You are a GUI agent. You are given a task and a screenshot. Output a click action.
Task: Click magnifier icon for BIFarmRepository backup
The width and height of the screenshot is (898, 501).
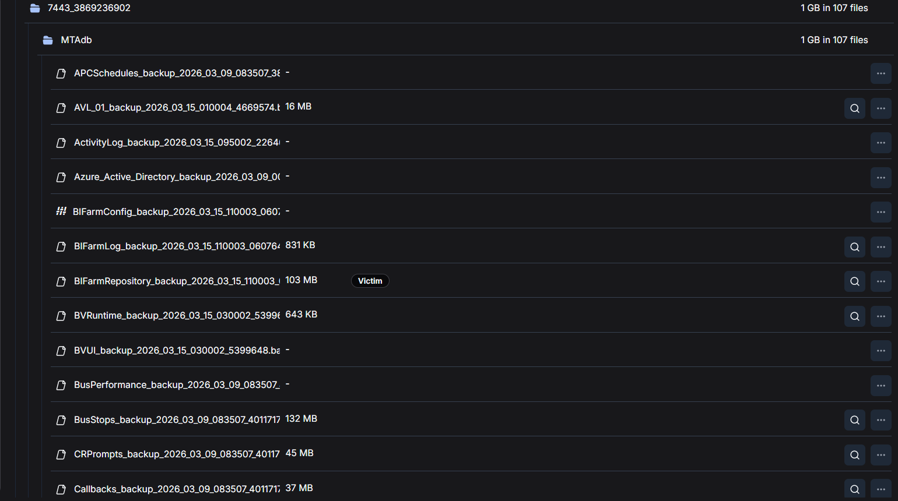[x=855, y=281]
